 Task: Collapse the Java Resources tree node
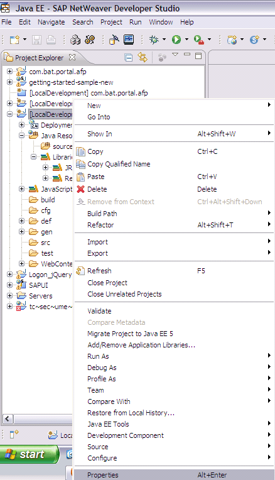21,135
